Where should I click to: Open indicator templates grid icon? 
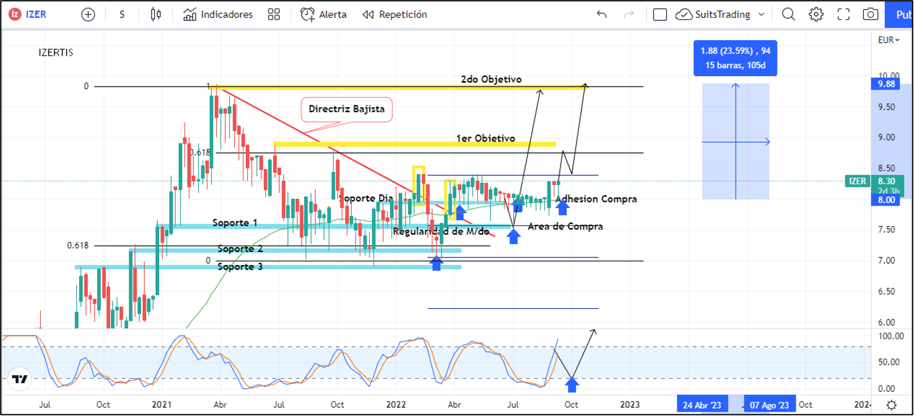(274, 14)
